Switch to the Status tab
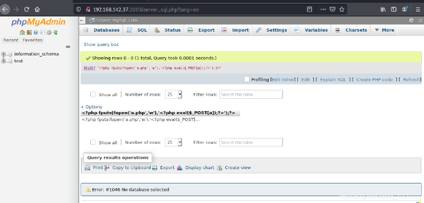This screenshot has height=203, width=424. pyautogui.click(x=167, y=30)
